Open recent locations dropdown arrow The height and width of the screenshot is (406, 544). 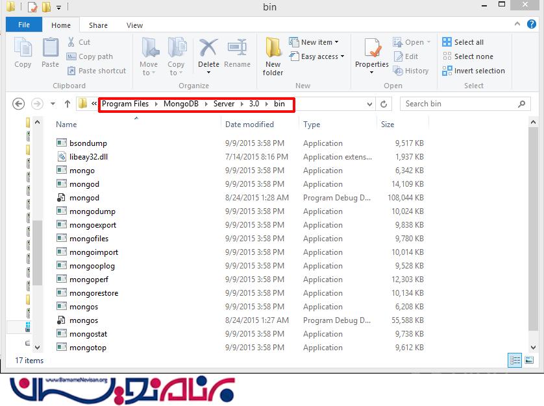click(x=53, y=104)
